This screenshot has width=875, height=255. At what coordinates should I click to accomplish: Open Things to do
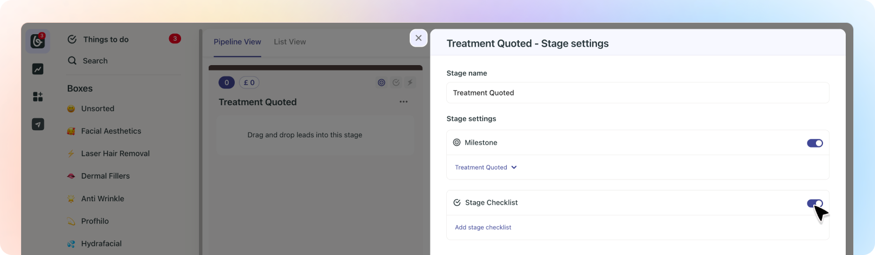point(106,39)
